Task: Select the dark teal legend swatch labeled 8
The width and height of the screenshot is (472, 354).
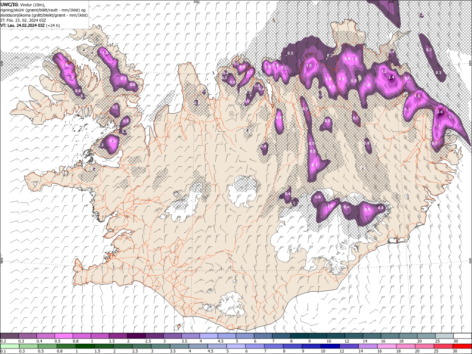Action: pyautogui.click(x=299, y=336)
